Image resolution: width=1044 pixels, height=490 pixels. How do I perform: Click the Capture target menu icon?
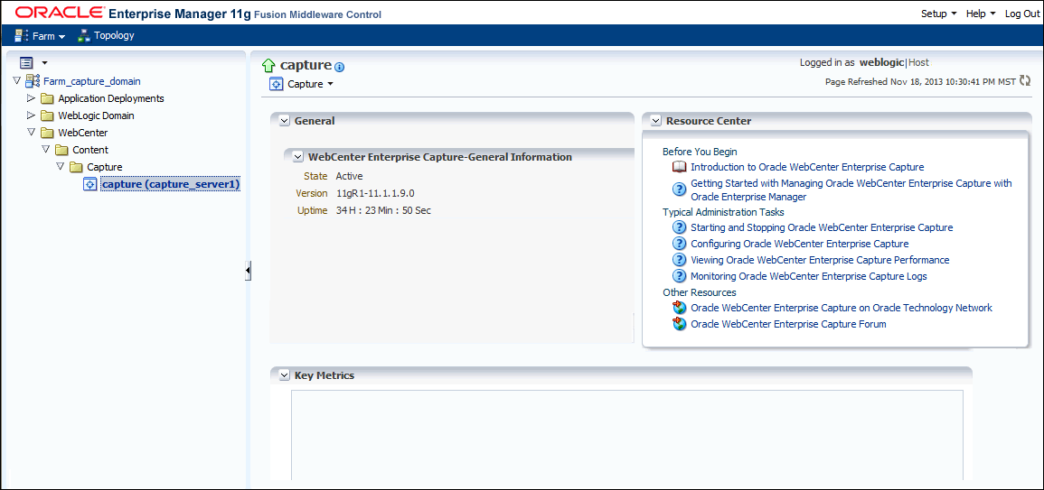point(277,84)
